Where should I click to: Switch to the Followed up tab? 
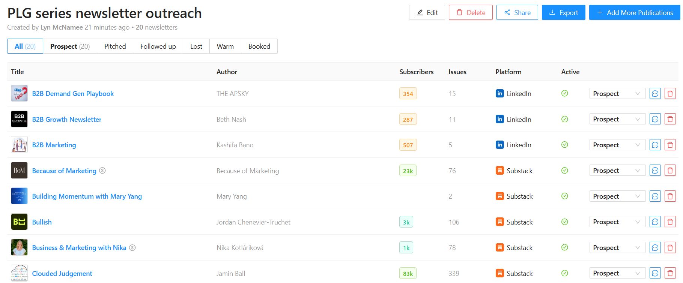coord(158,46)
